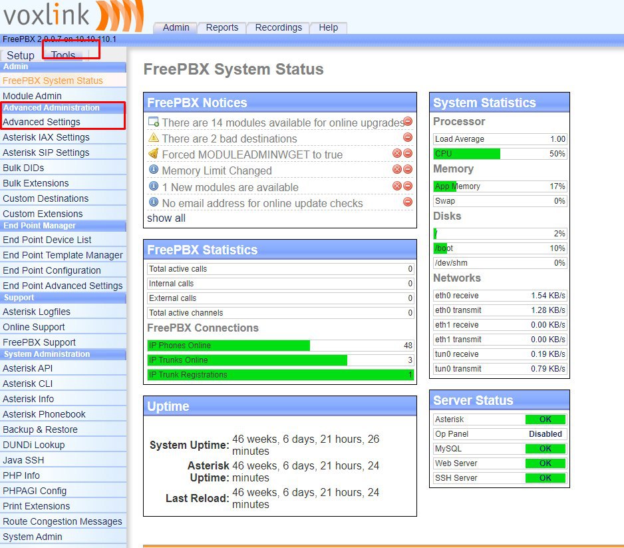Open Asterisk Phonebook
This screenshot has height=548, width=624.
tap(63, 414)
